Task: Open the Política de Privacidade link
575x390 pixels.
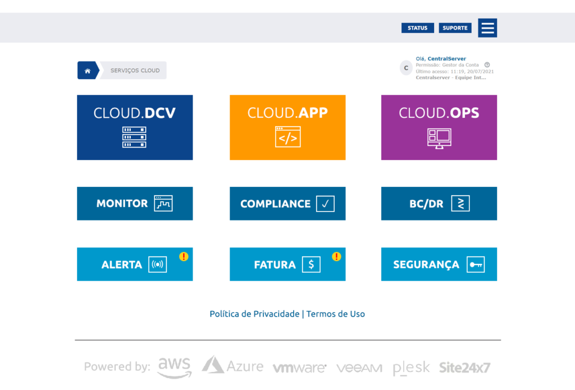Action: pyautogui.click(x=255, y=314)
